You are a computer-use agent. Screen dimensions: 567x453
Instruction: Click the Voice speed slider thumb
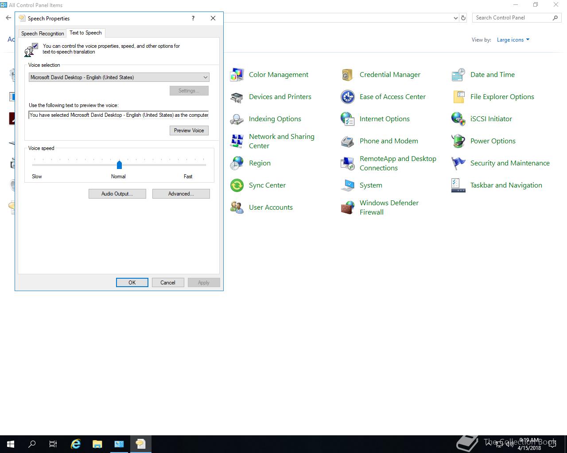click(119, 165)
